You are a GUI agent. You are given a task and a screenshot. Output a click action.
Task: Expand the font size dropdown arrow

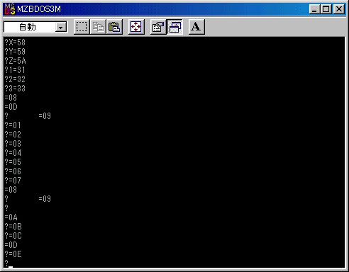(x=61, y=28)
